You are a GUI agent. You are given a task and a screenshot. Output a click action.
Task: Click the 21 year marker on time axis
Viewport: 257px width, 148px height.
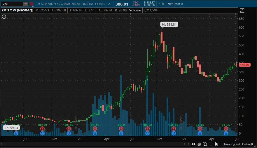185,139
